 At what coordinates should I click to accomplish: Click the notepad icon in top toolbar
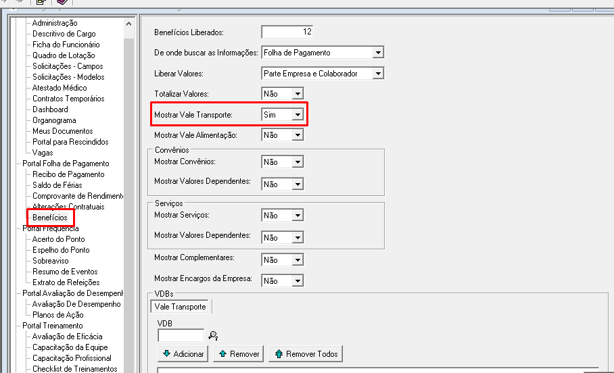click(x=41, y=3)
